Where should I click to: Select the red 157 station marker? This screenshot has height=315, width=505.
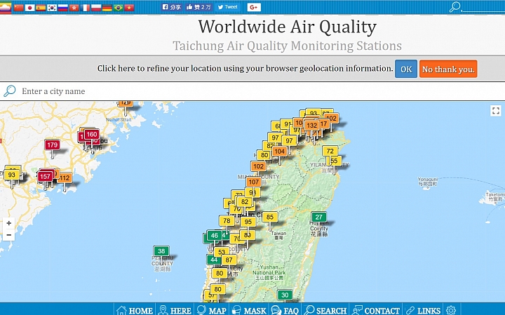tap(45, 176)
